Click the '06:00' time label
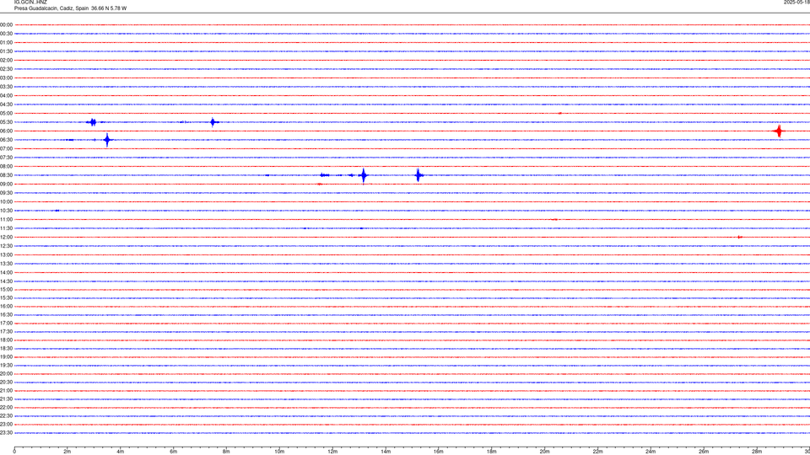Viewport: 810px width, 455px height. click(6, 131)
